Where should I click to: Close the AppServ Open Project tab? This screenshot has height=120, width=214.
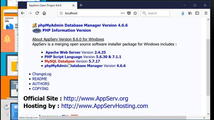(74, 5)
